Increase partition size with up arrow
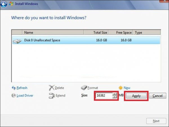Screen dimensions: 169x127 coord(114,94)
